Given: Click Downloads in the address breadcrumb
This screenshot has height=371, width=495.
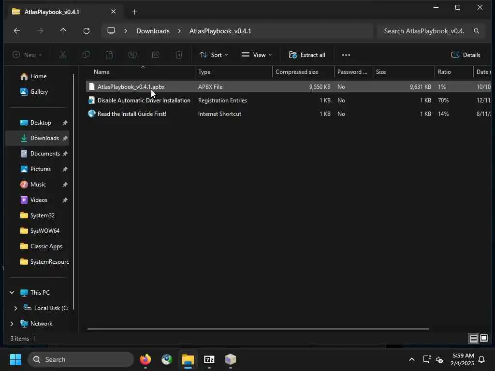Looking at the screenshot, I should [153, 31].
